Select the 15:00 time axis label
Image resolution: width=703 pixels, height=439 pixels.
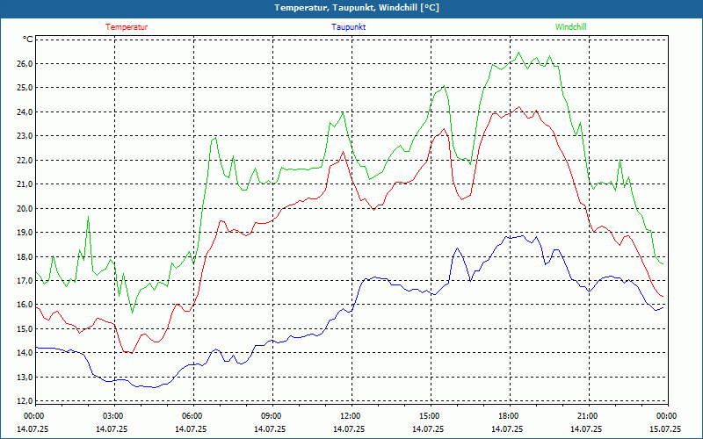(x=430, y=416)
